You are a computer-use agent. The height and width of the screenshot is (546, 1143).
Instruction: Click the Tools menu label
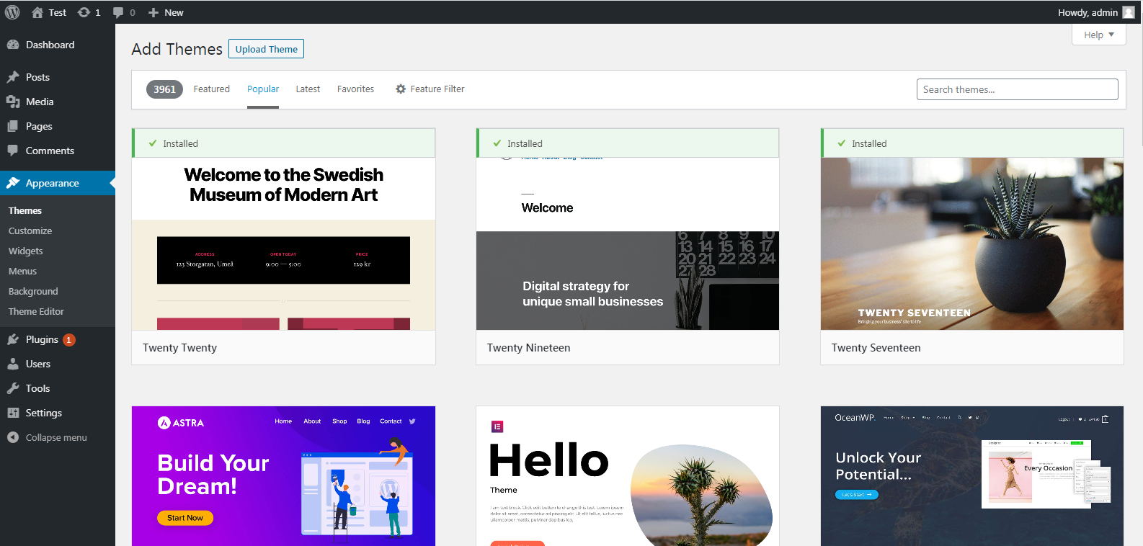click(37, 388)
